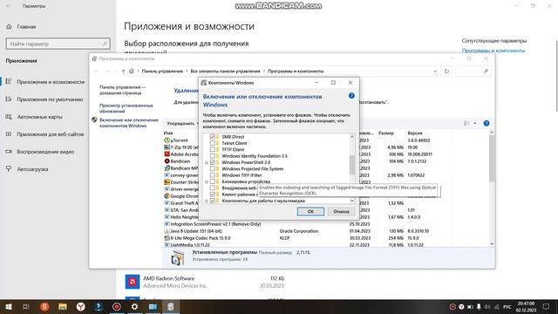The width and height of the screenshot is (558, 314).
Task: Select Приложения по умолчанию in sidebar
Action: coord(50,99)
